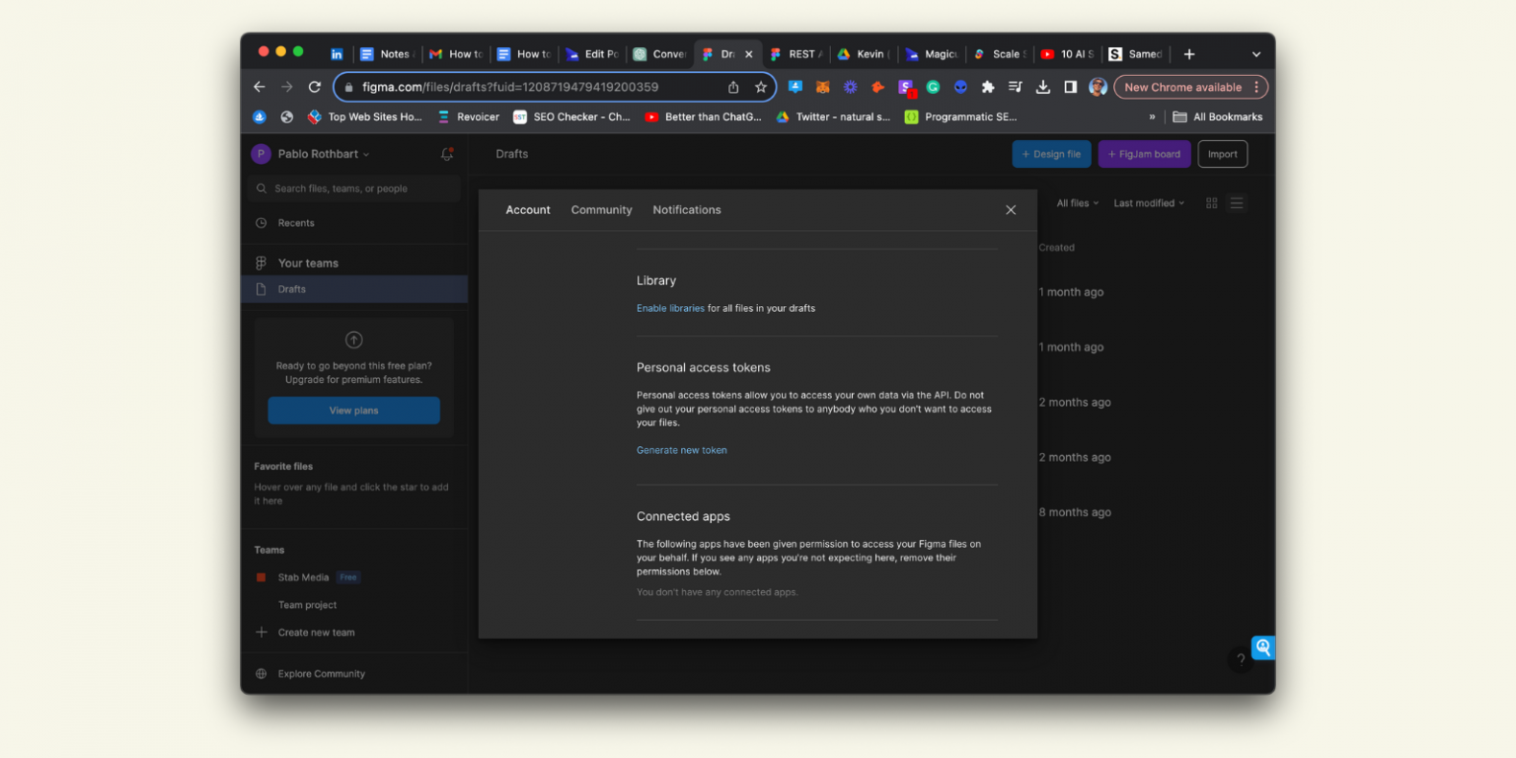
Task: Open the downloads icon in the toolbar
Action: click(x=1042, y=87)
